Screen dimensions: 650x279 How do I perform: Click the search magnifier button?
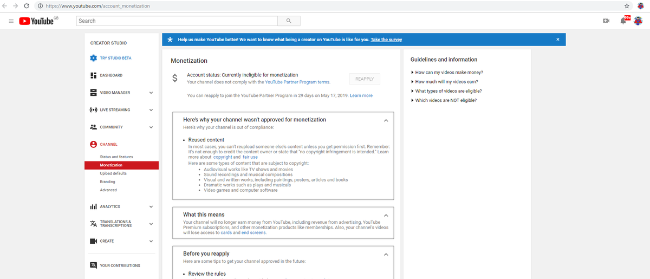(x=289, y=21)
